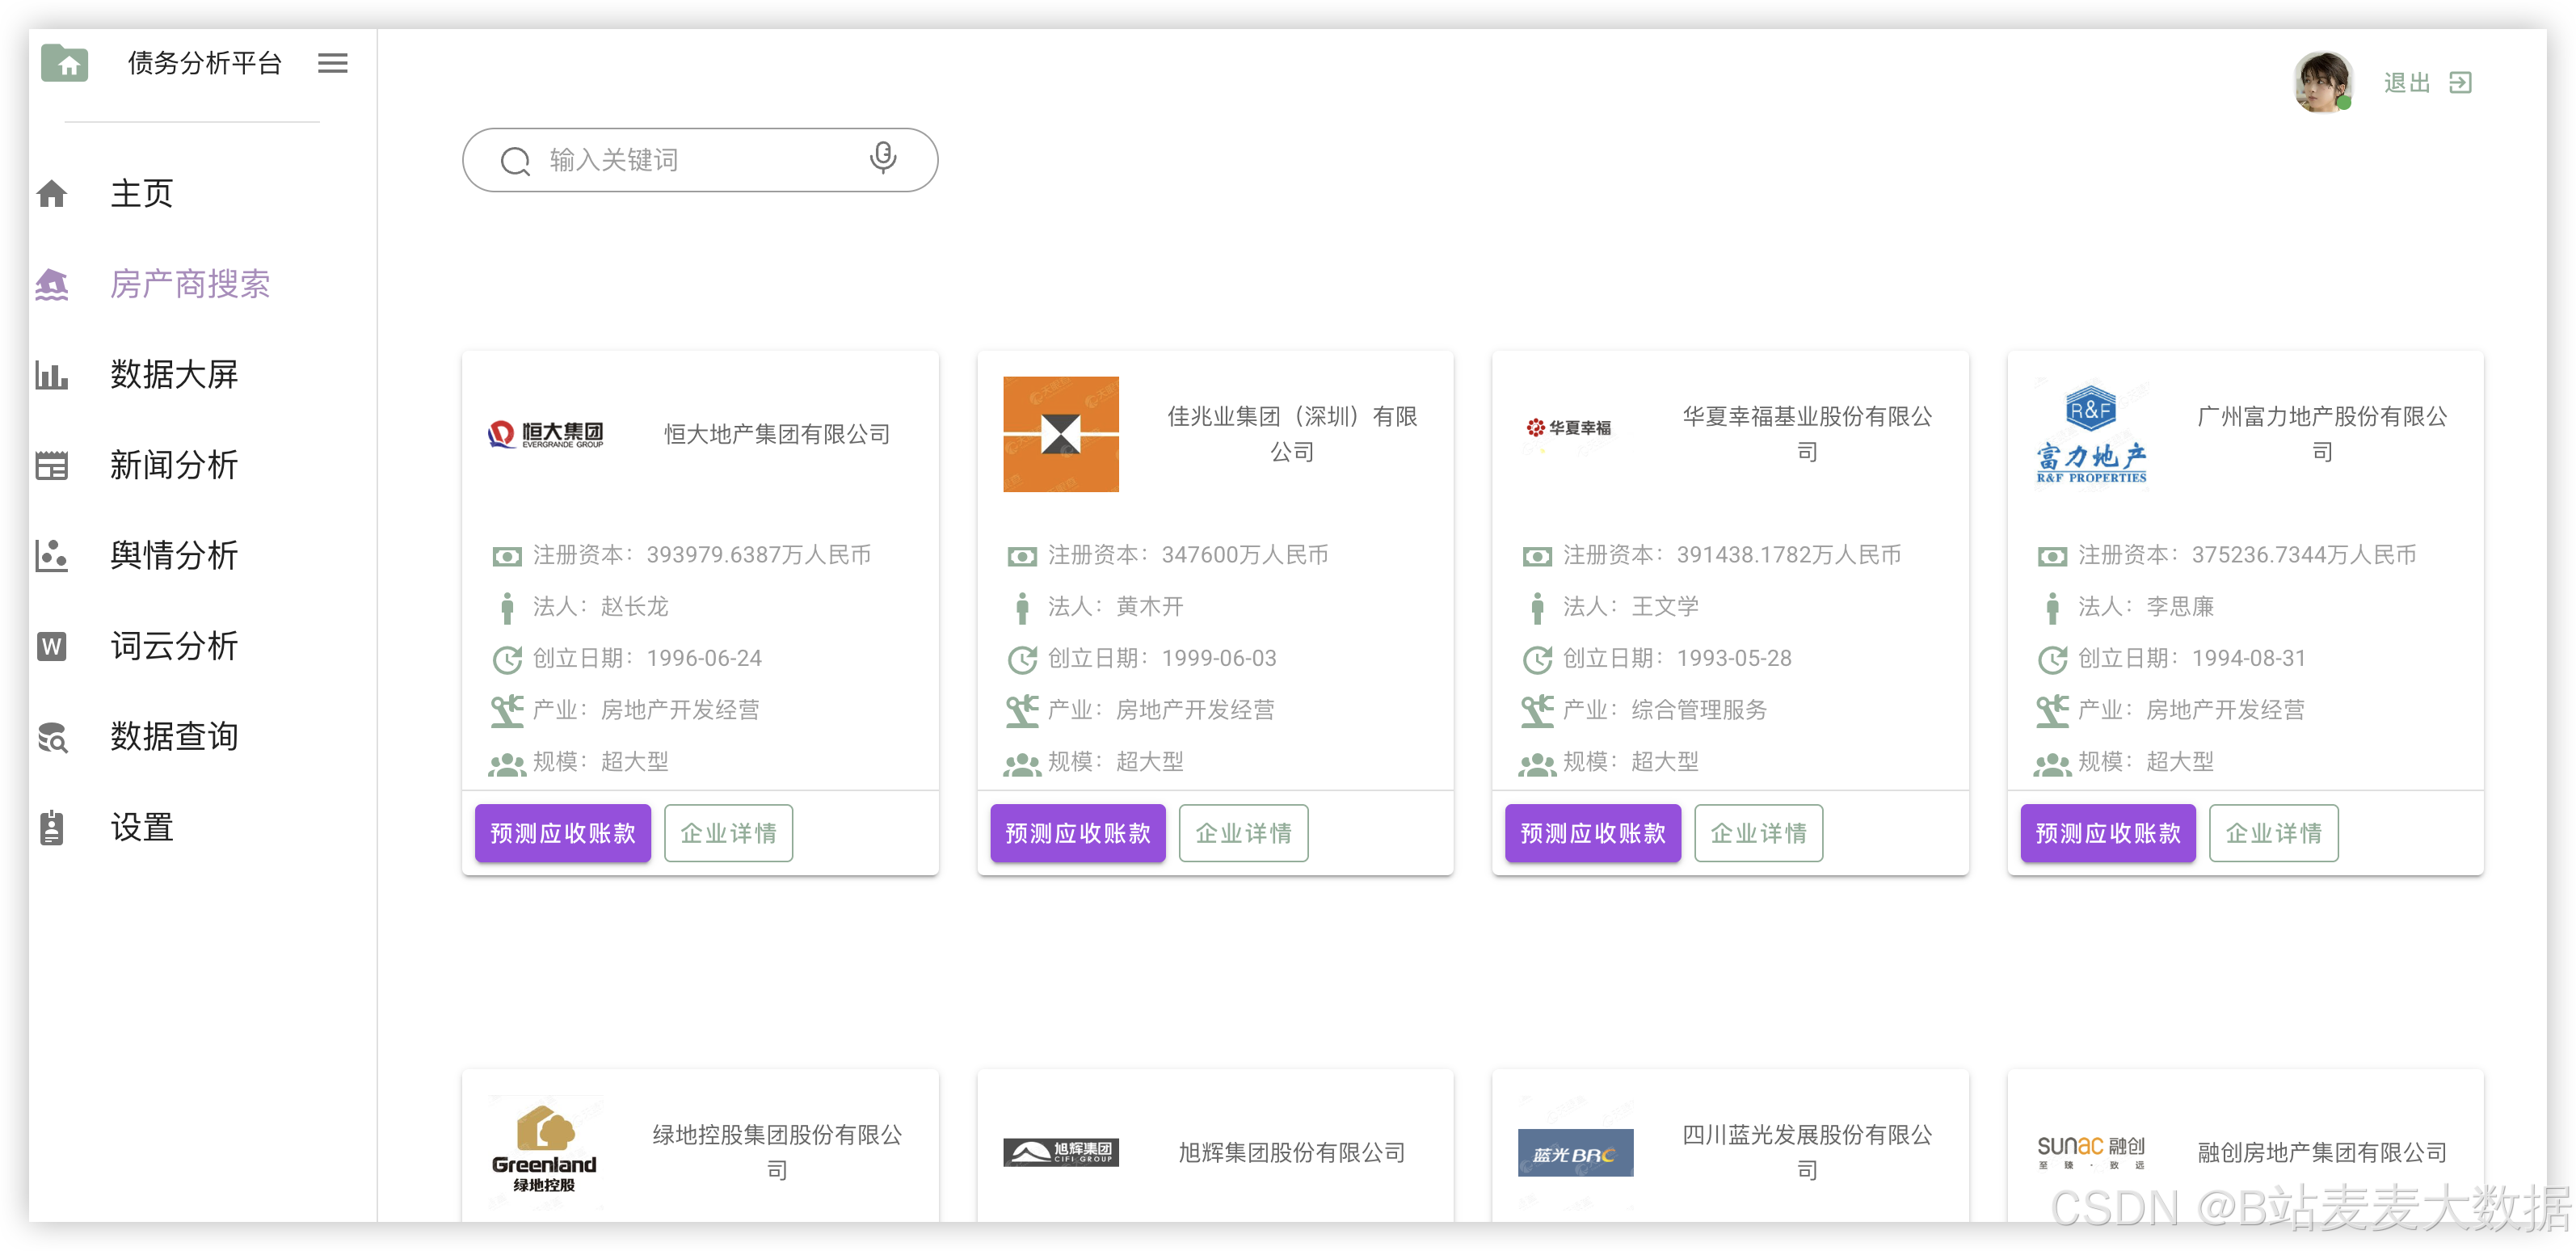The height and width of the screenshot is (1251, 2576).
Task: Click the 退出 logout link
Action: (x=2406, y=83)
